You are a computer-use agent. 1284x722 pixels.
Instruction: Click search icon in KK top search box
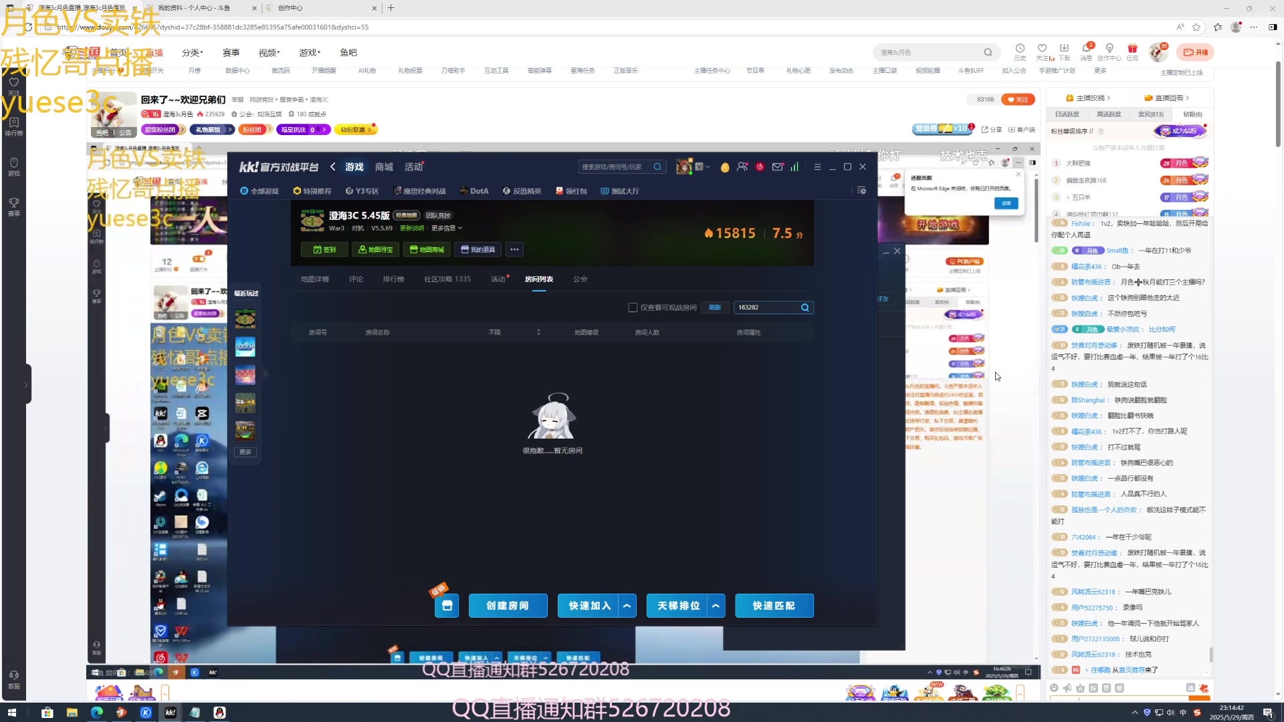click(657, 167)
